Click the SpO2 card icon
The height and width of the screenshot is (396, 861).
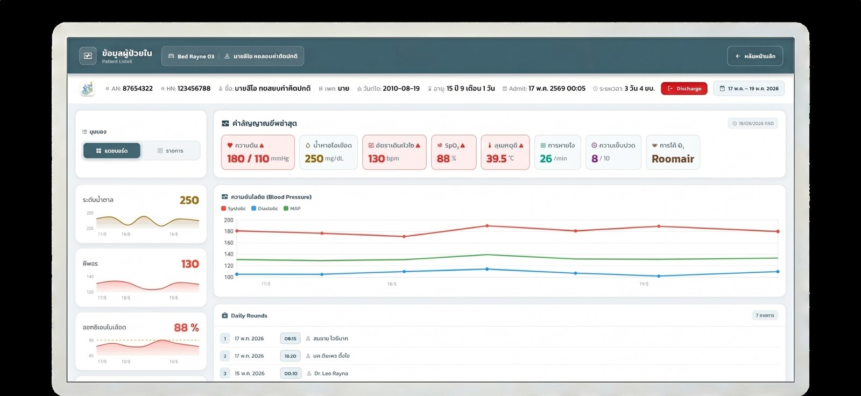(440, 145)
